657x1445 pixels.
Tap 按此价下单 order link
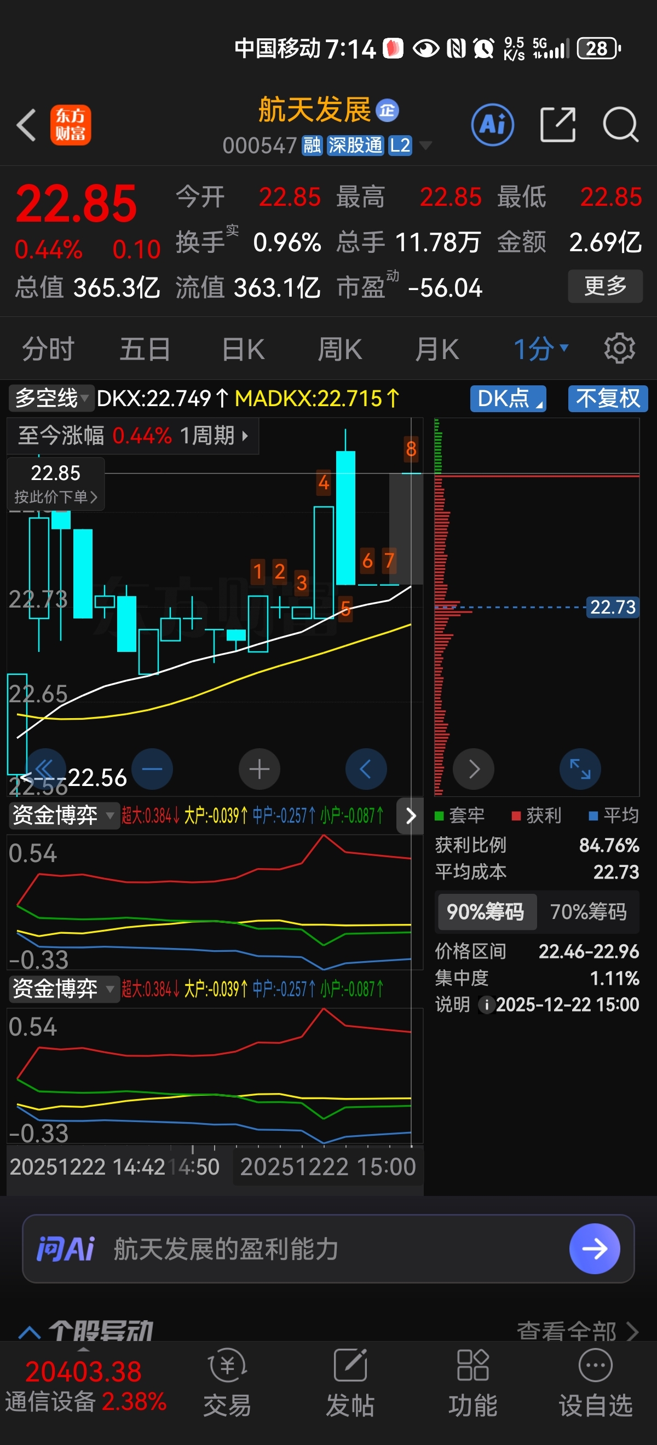click(x=55, y=497)
